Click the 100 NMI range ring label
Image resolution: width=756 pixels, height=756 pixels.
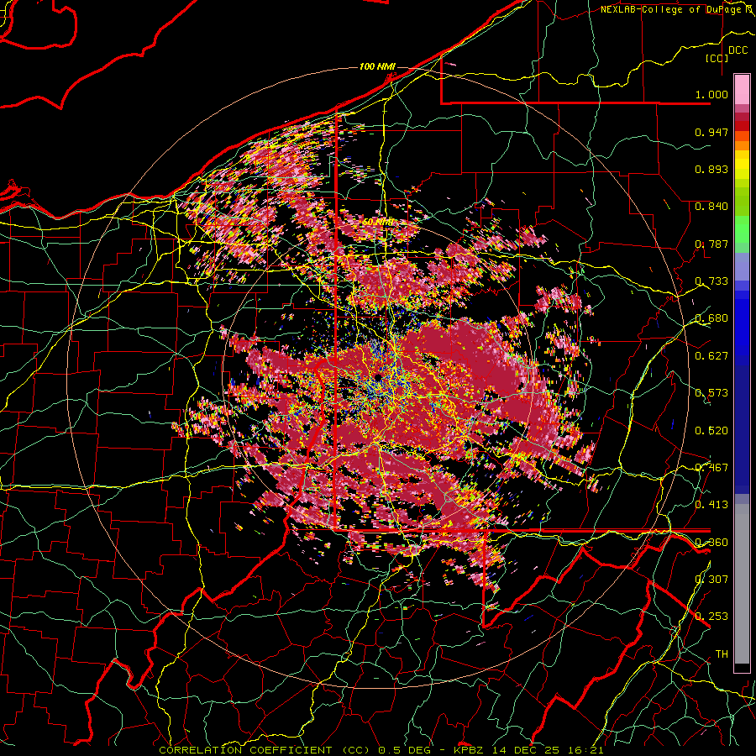point(377,66)
